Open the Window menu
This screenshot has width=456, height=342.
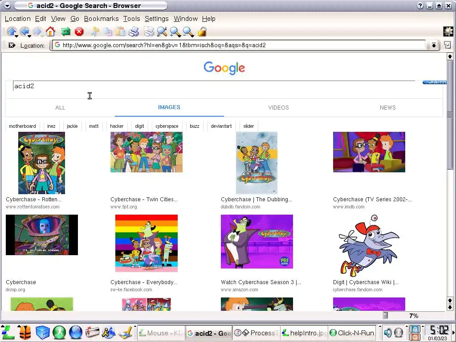pos(186,19)
